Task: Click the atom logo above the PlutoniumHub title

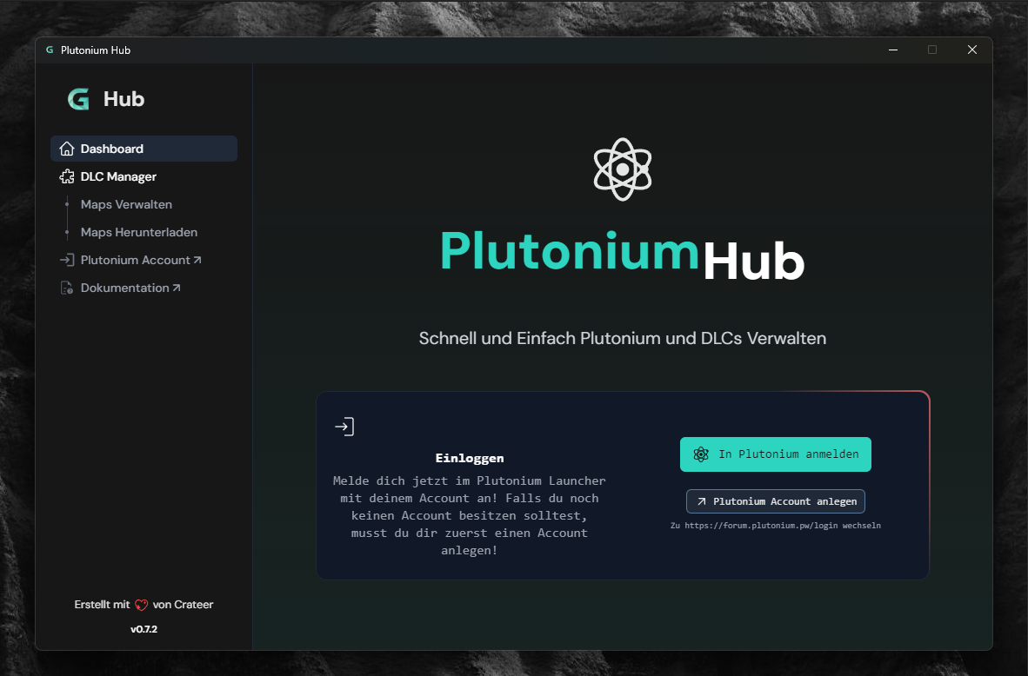Action: pyautogui.click(x=623, y=169)
